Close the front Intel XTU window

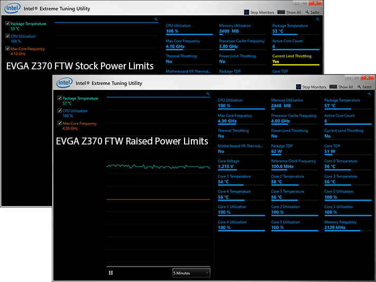pos(367,78)
